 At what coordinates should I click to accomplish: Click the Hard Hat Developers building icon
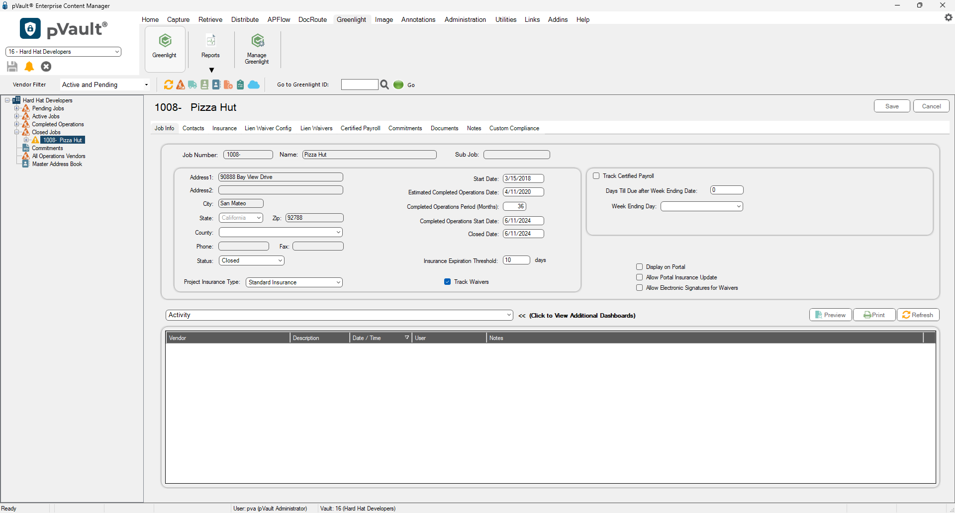click(x=16, y=100)
